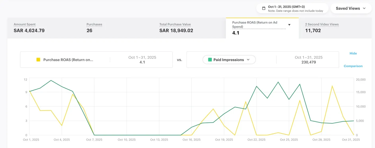
Task: Select the Amount Spent metric tab
Action: (44, 28)
